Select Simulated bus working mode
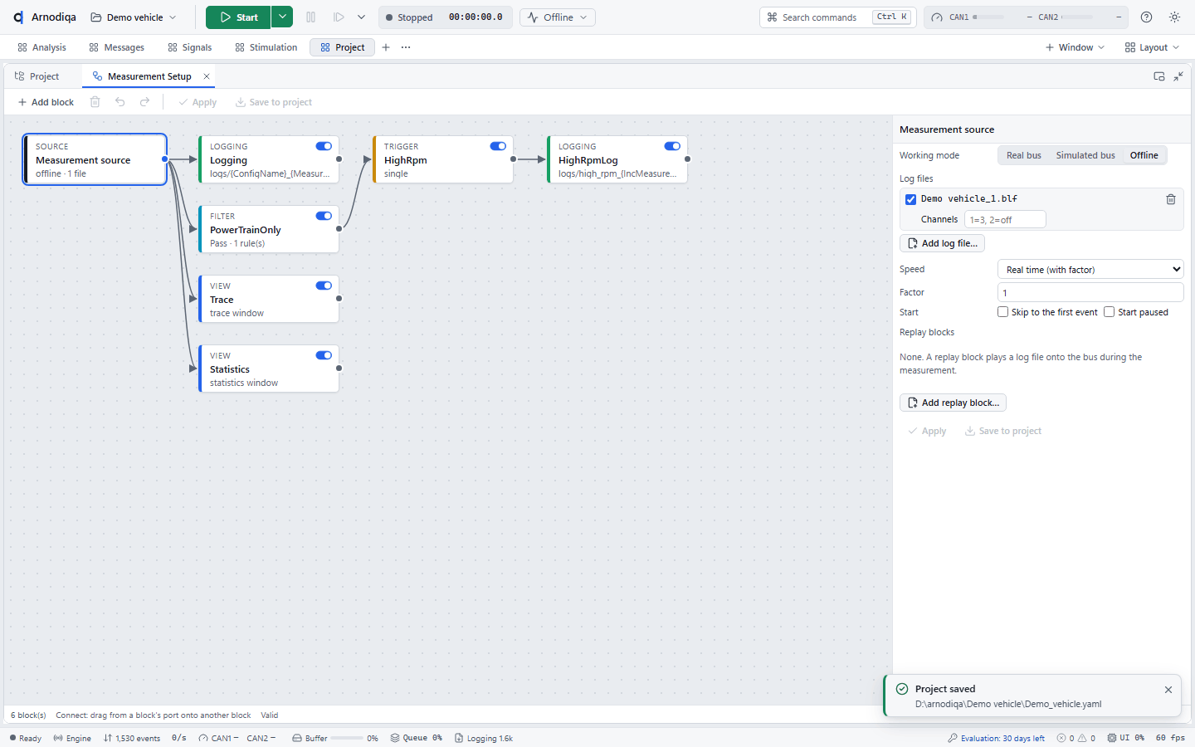Viewport: 1195px width, 747px height. tap(1085, 155)
